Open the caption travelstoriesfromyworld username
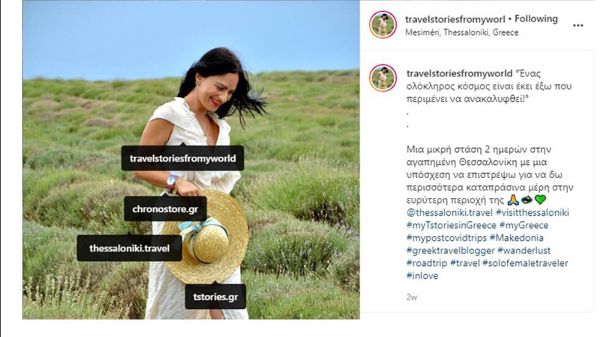 460,74
